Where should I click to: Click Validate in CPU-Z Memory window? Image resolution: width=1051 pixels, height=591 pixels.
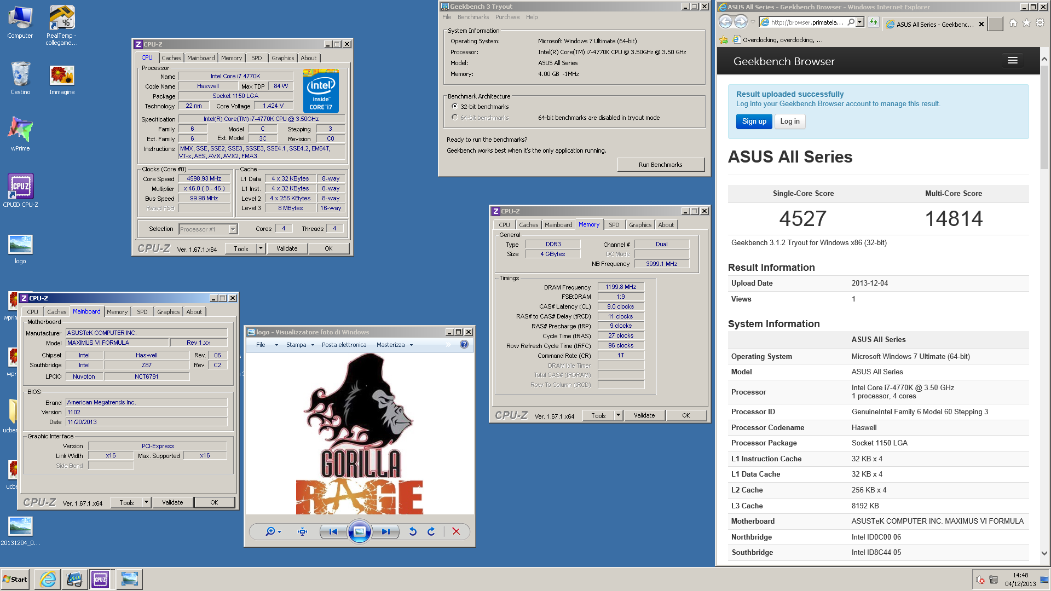point(644,415)
